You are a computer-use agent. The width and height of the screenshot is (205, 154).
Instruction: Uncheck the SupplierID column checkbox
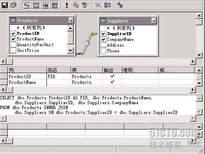[x=104, y=34]
